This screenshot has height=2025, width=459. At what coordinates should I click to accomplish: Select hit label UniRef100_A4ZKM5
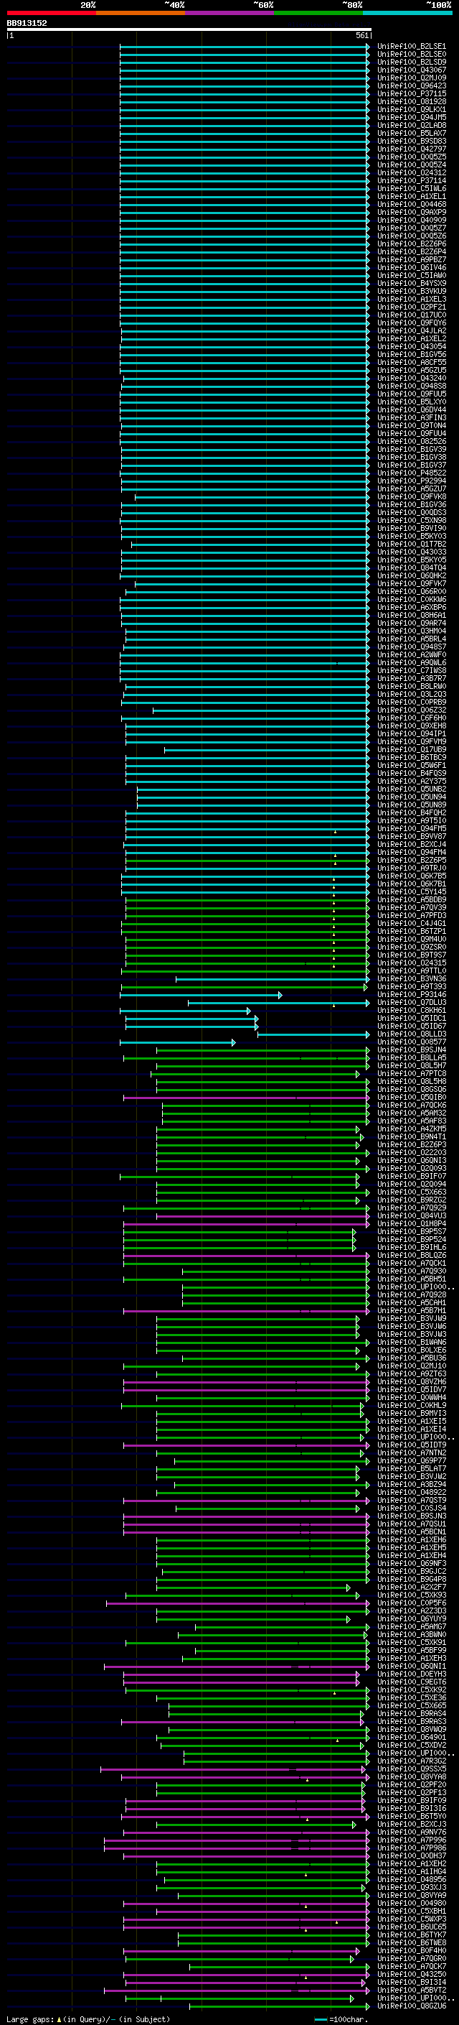[x=412, y=1129]
